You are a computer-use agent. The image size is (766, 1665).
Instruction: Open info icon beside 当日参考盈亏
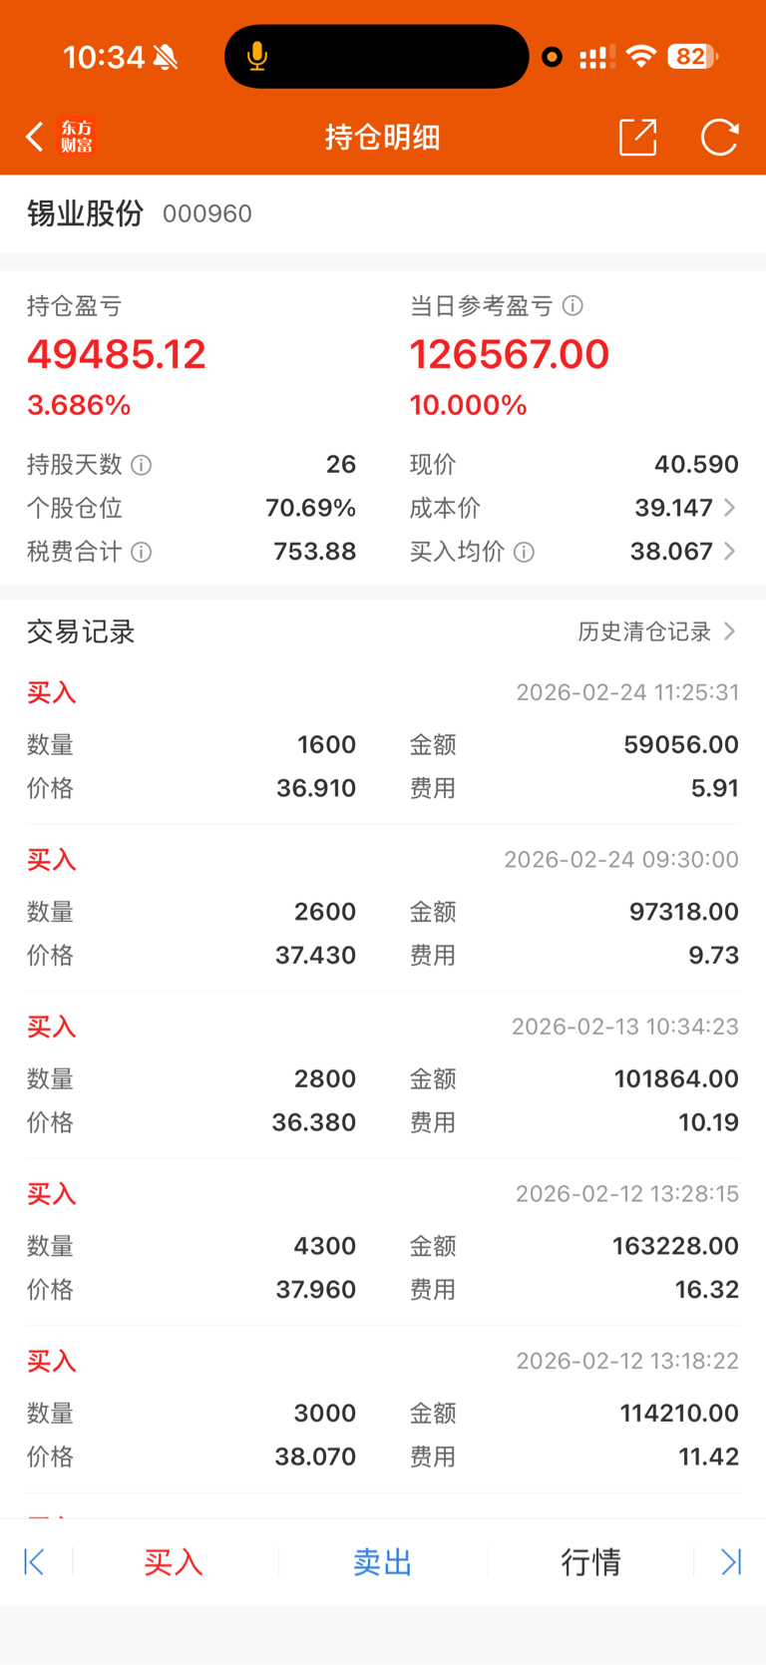pos(573,306)
